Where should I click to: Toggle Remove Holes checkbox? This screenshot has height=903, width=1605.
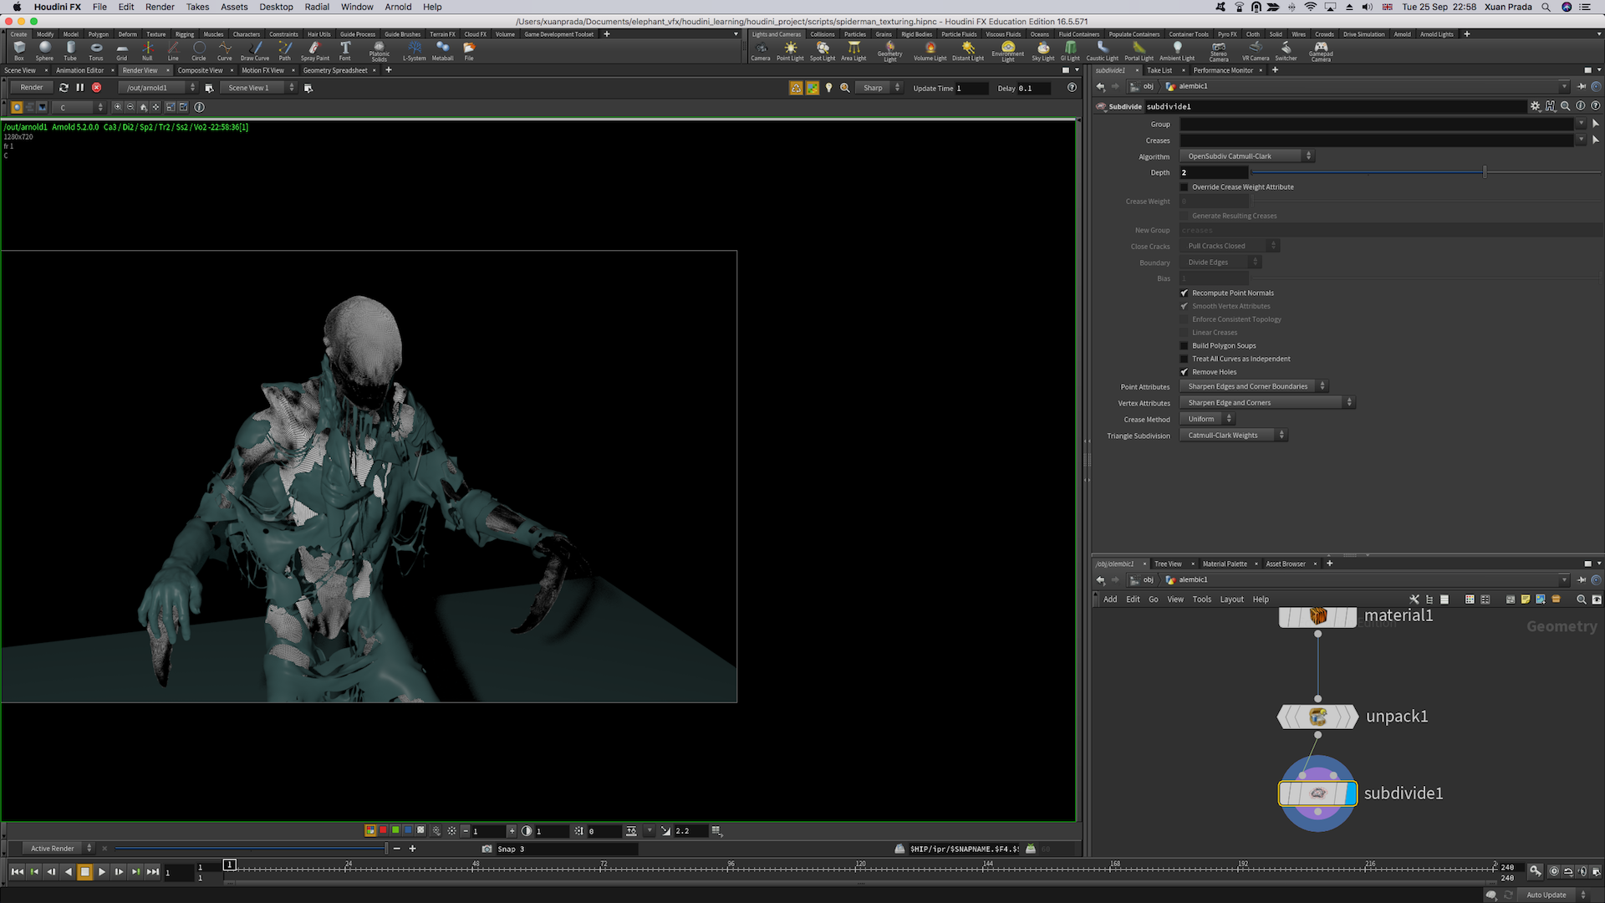pyautogui.click(x=1184, y=372)
